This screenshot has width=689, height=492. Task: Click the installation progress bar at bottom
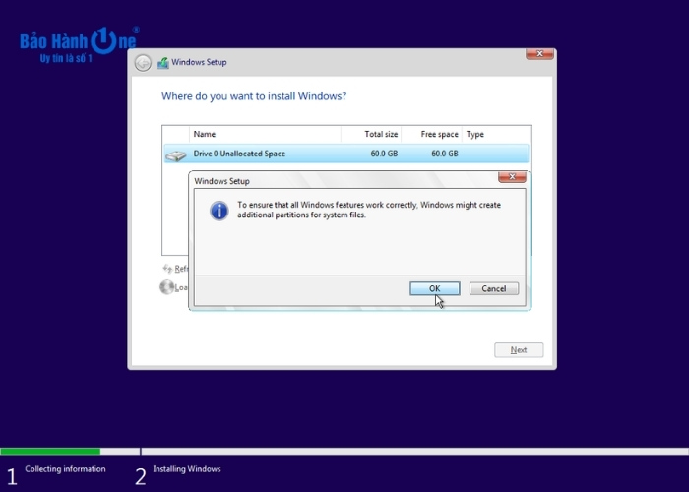(344, 451)
